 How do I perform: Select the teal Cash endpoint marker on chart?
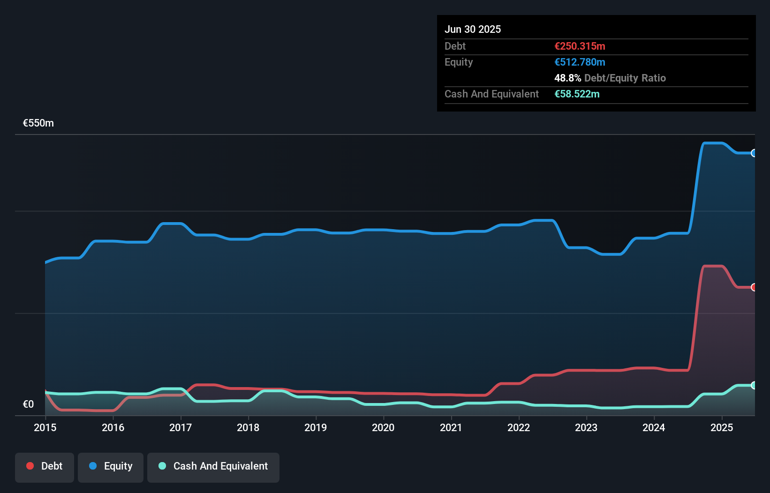coord(754,386)
